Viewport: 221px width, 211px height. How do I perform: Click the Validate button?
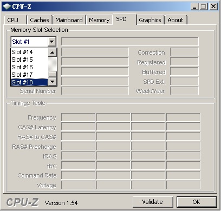tap(153, 202)
